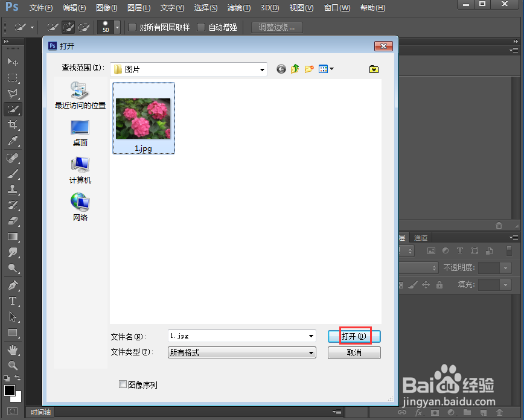Screen dimensions: 524x420
Task: Enable 对所有图层取样 checkbox
Action: coord(132,27)
